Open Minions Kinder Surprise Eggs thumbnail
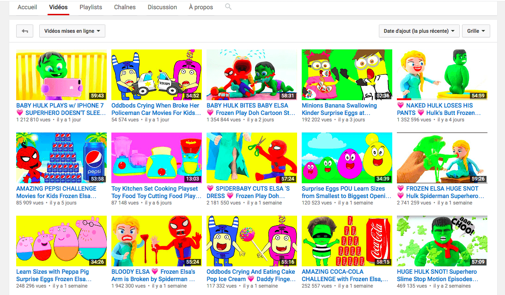This screenshot has width=505, height=295. pos(347,75)
